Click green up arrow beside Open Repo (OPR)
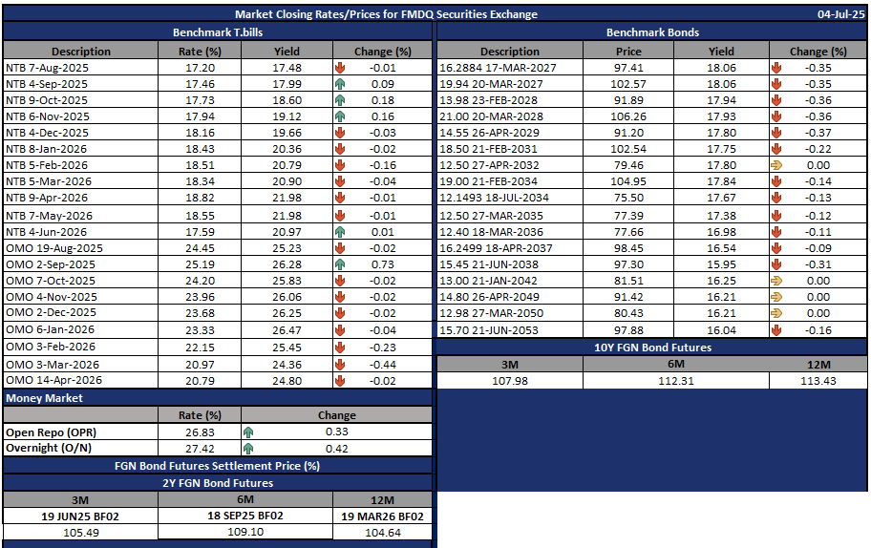The height and width of the screenshot is (548, 871). coord(248,432)
